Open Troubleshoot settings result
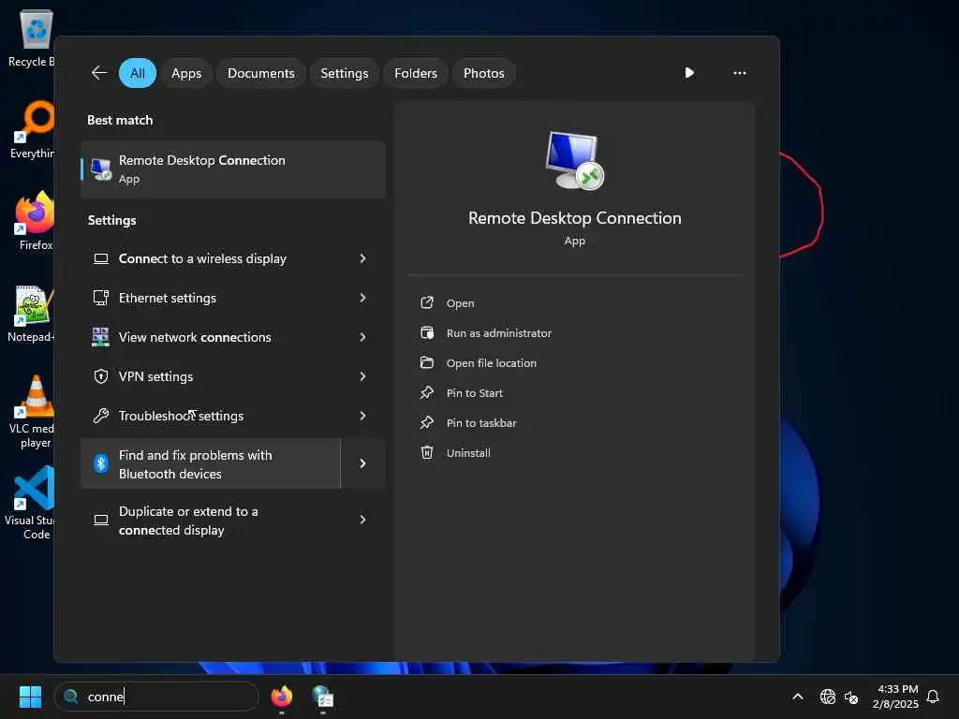959x719 pixels. [x=211, y=416]
